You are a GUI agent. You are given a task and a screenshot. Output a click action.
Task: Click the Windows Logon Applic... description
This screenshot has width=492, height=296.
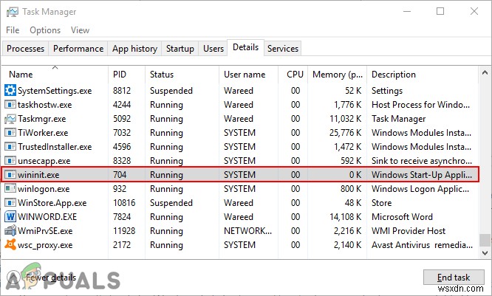click(x=420, y=189)
